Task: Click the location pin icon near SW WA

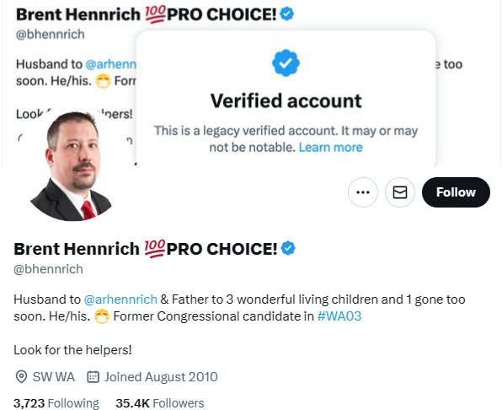Action: click(21, 376)
